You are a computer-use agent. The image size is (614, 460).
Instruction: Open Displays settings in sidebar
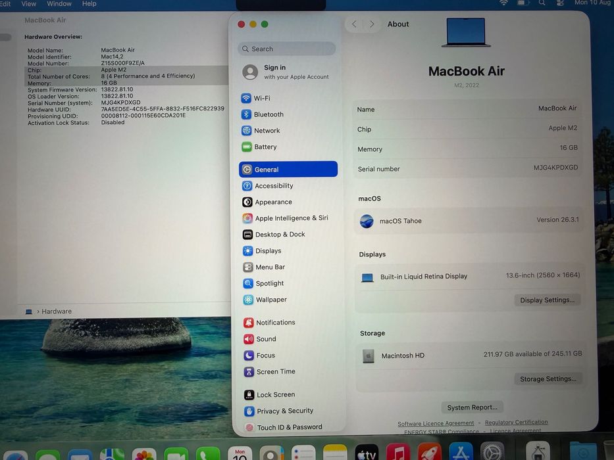click(261, 251)
